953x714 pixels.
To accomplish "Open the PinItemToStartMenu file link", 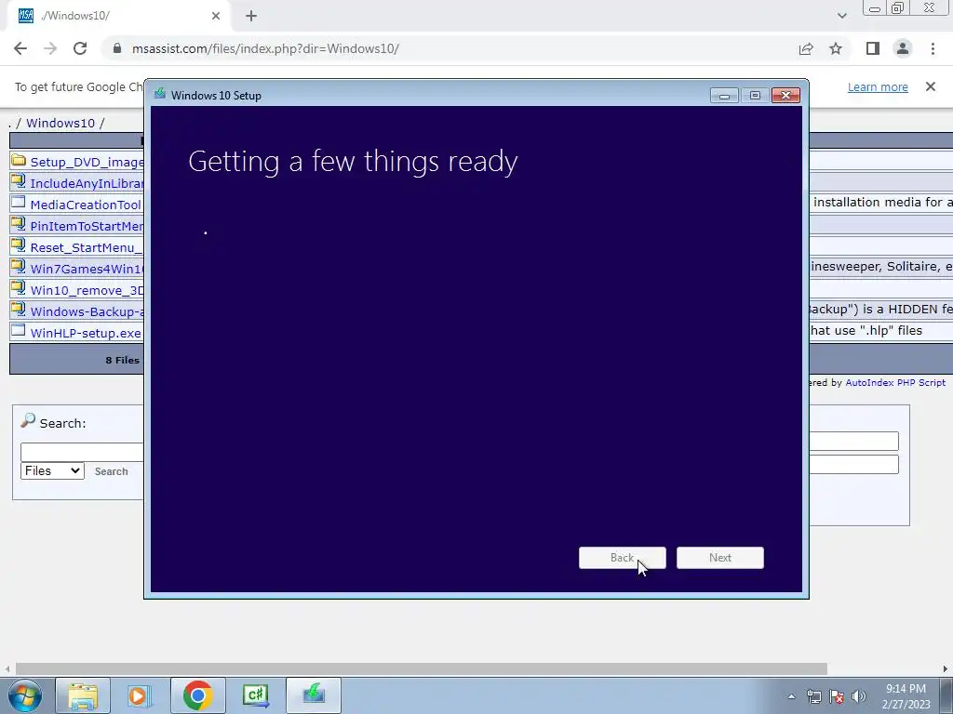I will pos(87,226).
